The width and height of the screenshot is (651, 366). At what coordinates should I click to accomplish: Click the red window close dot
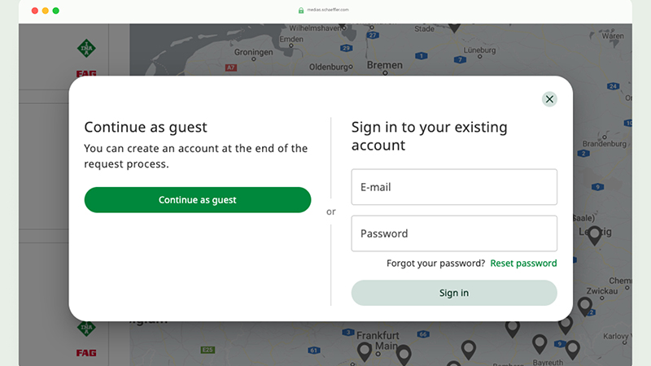point(35,11)
